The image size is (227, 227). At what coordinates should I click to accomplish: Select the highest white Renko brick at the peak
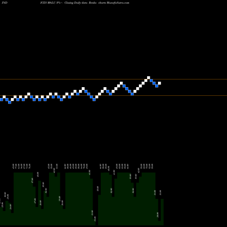pyautogui.click(x=148, y=78)
